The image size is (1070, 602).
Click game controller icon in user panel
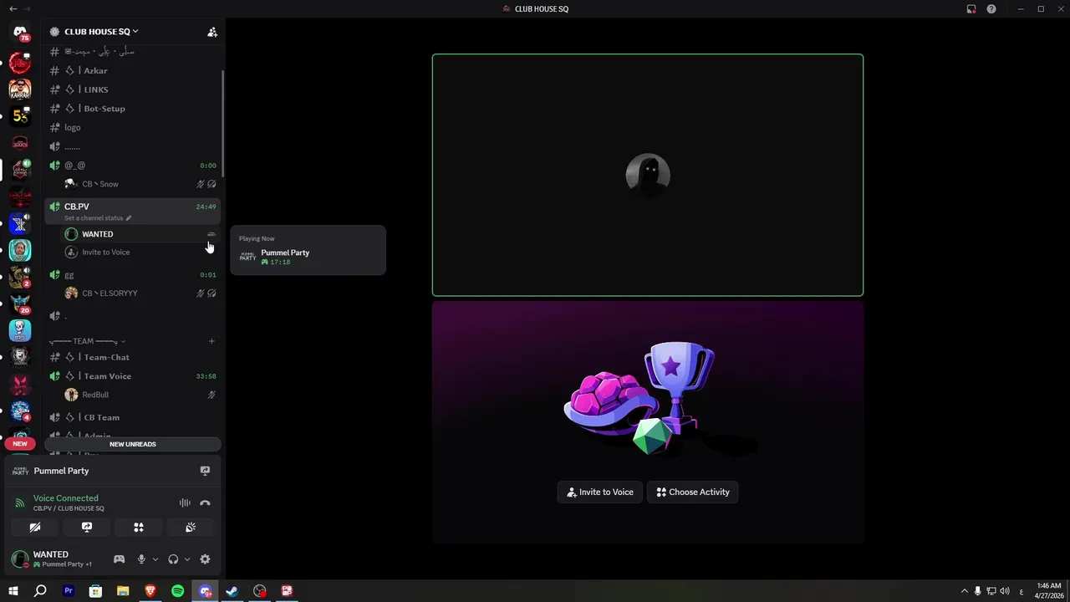[x=119, y=559]
